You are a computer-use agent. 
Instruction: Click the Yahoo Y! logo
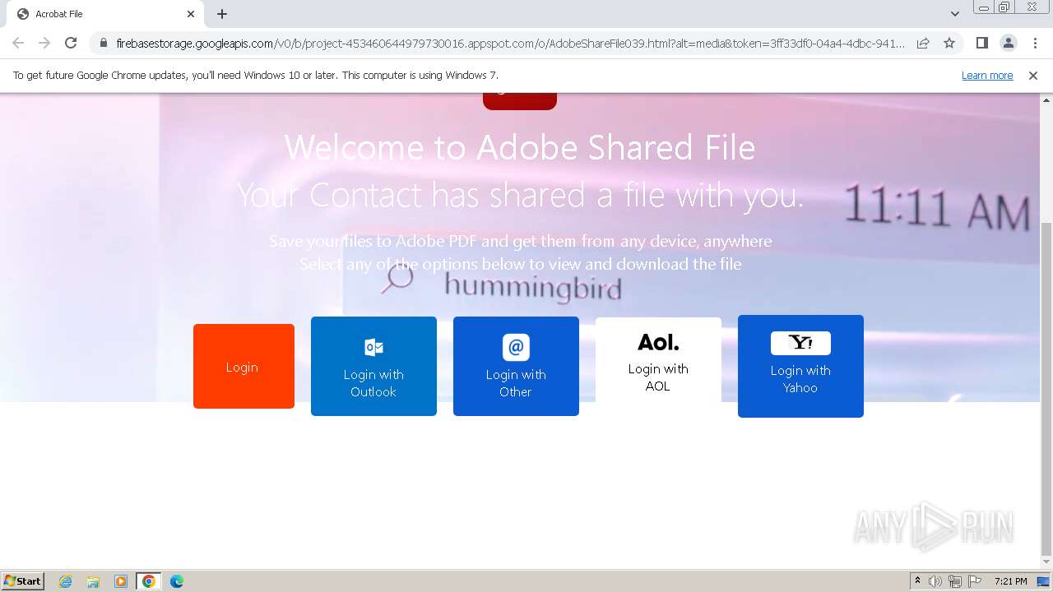(x=800, y=343)
